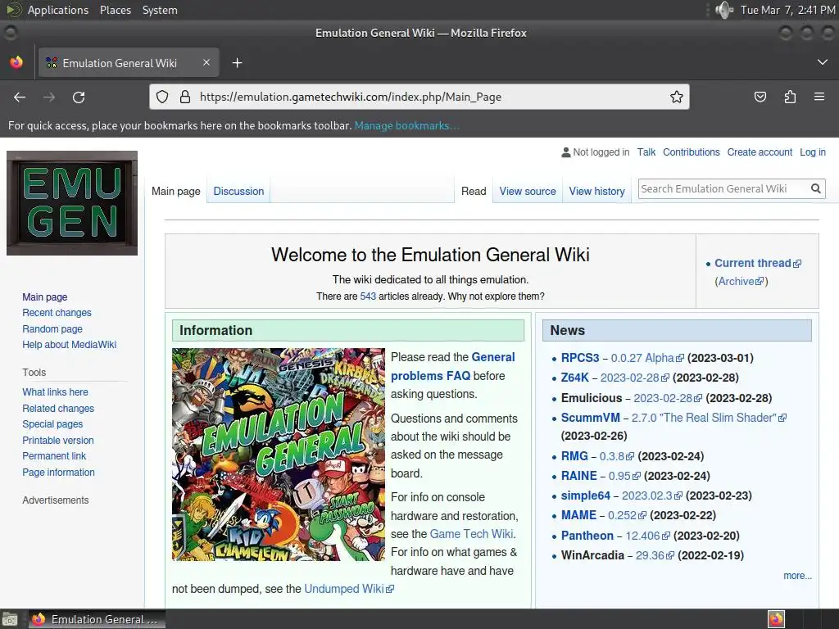The width and height of the screenshot is (839, 629).
Task: Click the Current thread external link
Action: [x=758, y=263]
